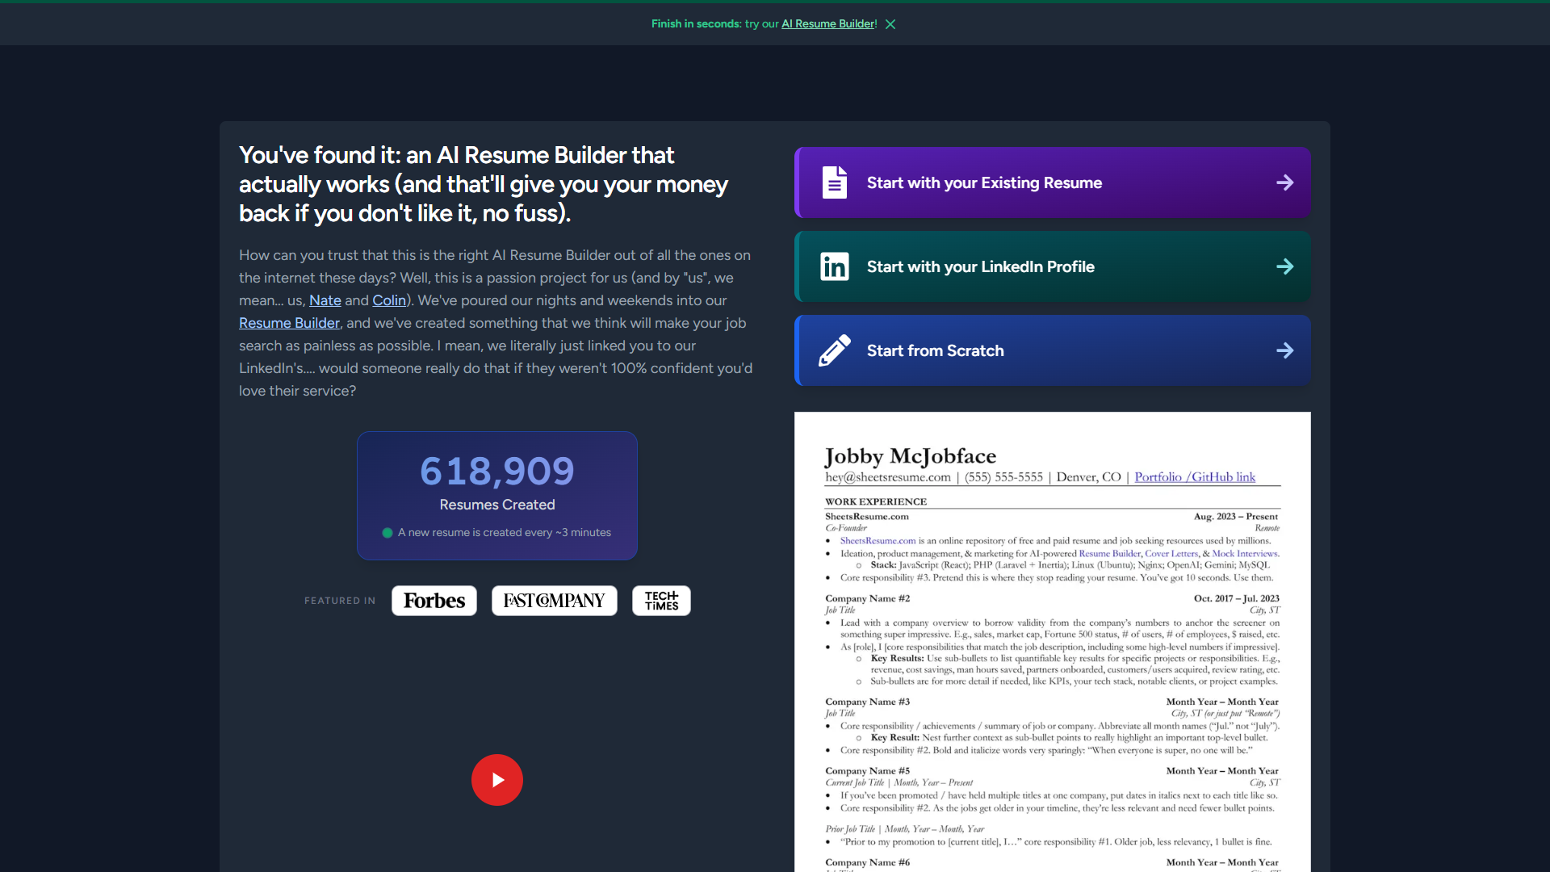Select Start with your Existing Resume
This screenshot has height=872, width=1550.
click(1053, 182)
